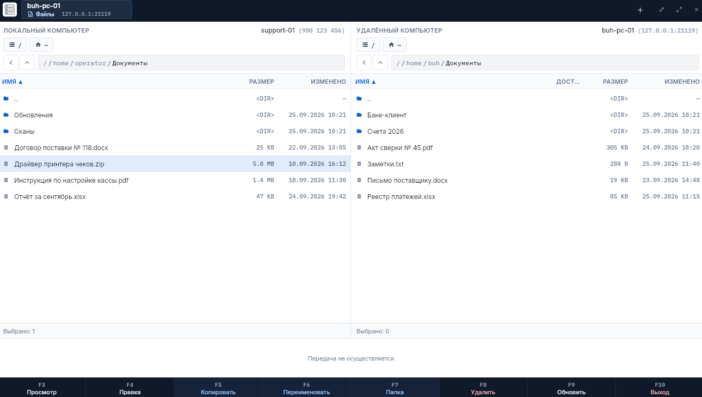This screenshot has height=397, width=702.
Task: Go to the local home directory button
Action: click(x=41, y=45)
